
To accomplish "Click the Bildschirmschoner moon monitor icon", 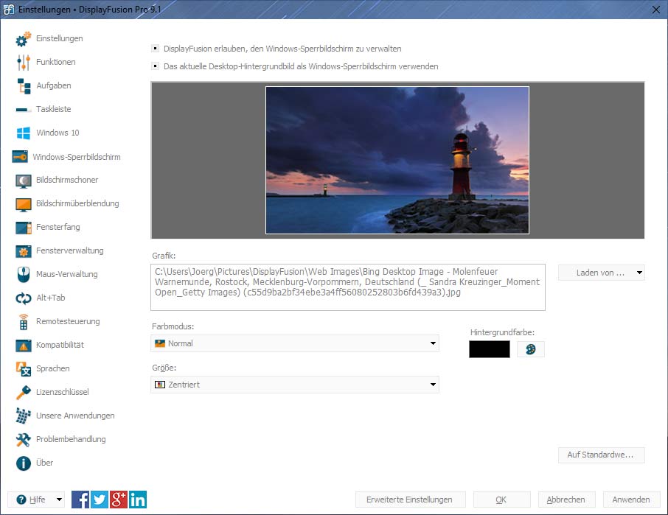I will [x=24, y=181].
